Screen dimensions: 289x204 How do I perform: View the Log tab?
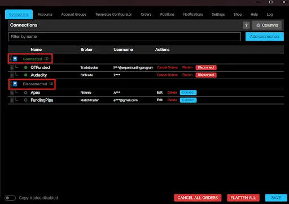[x=270, y=14]
